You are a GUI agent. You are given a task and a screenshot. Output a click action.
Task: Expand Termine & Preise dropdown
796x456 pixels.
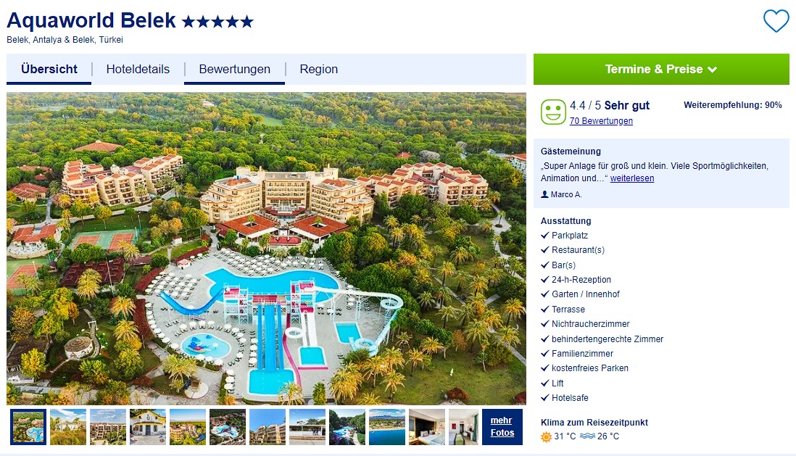pos(661,69)
